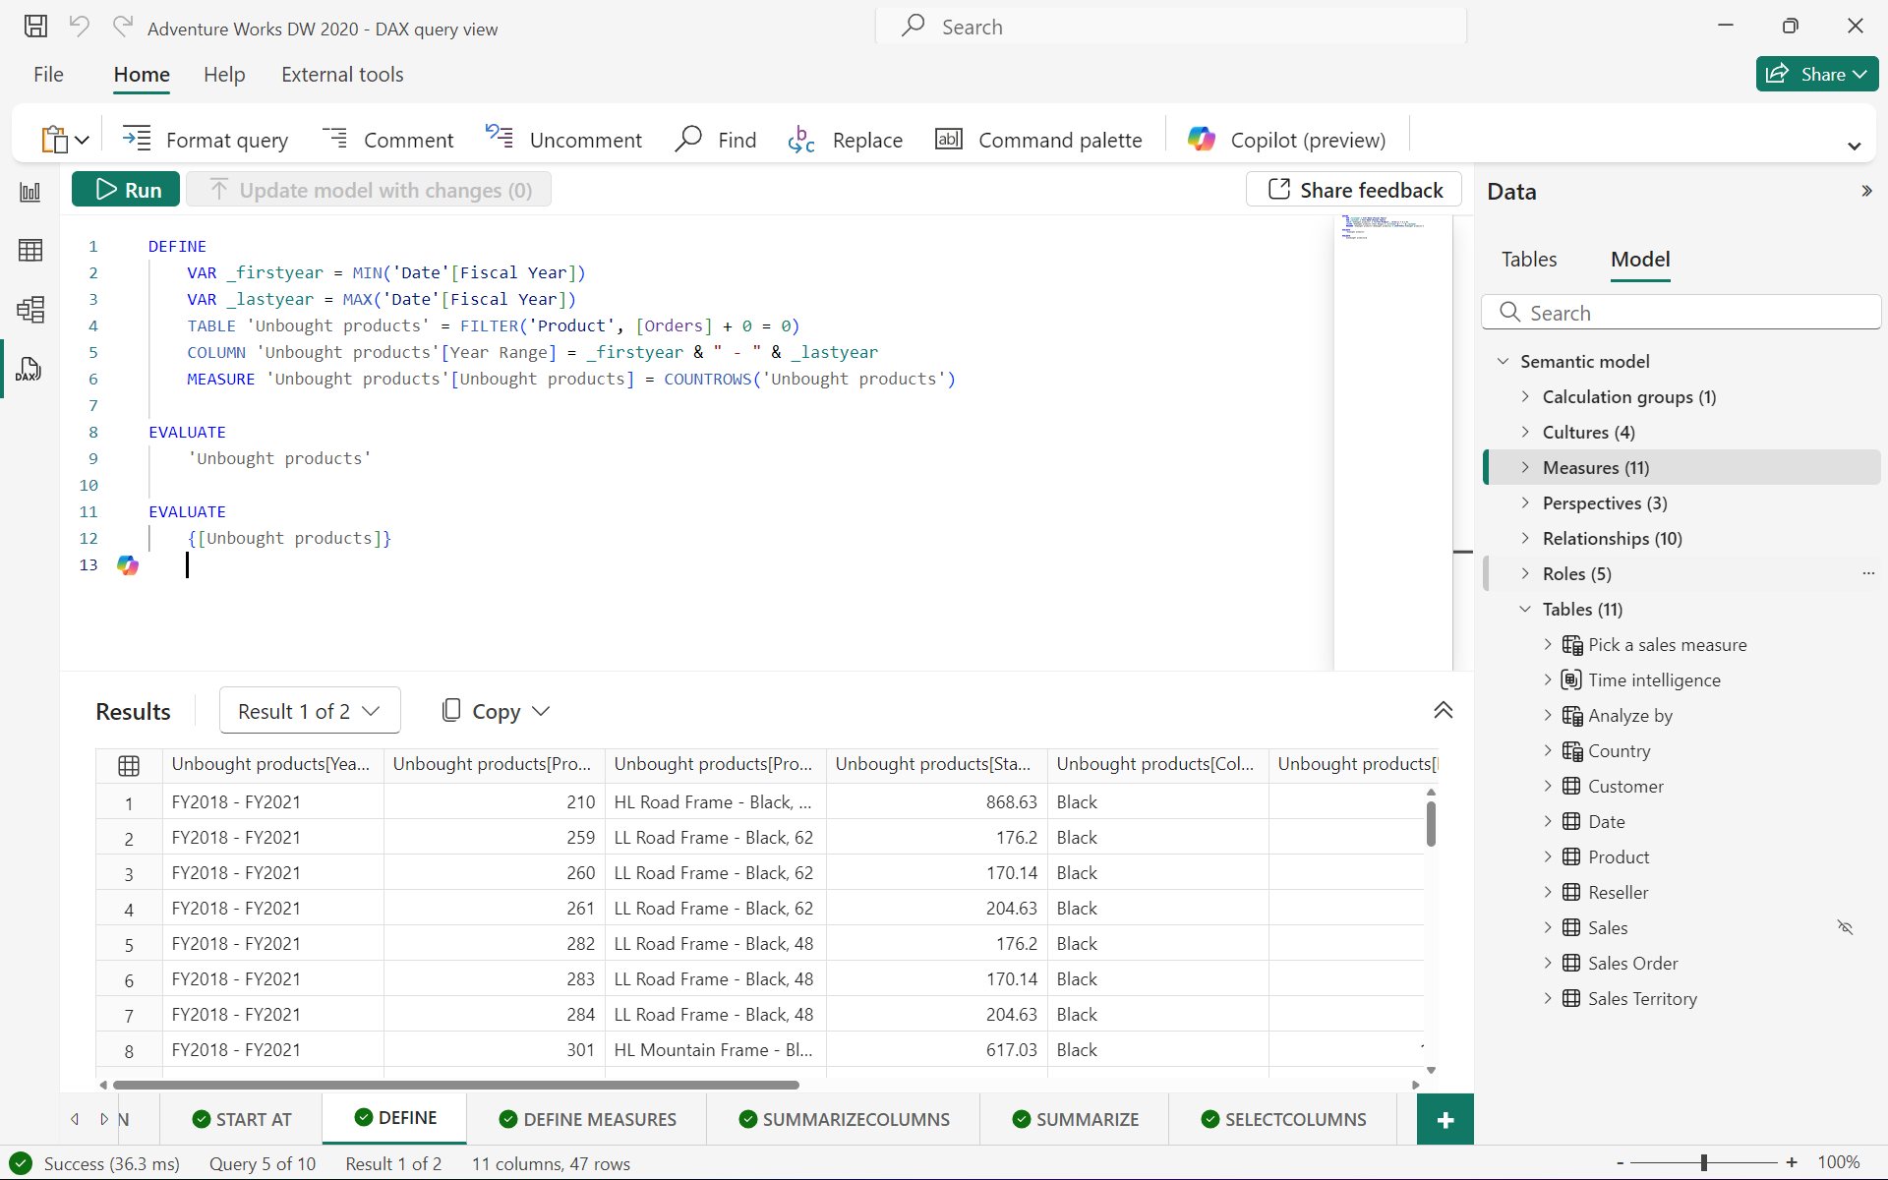1888x1180 pixels.
Task: Click Command palette icon
Action: 947,139
